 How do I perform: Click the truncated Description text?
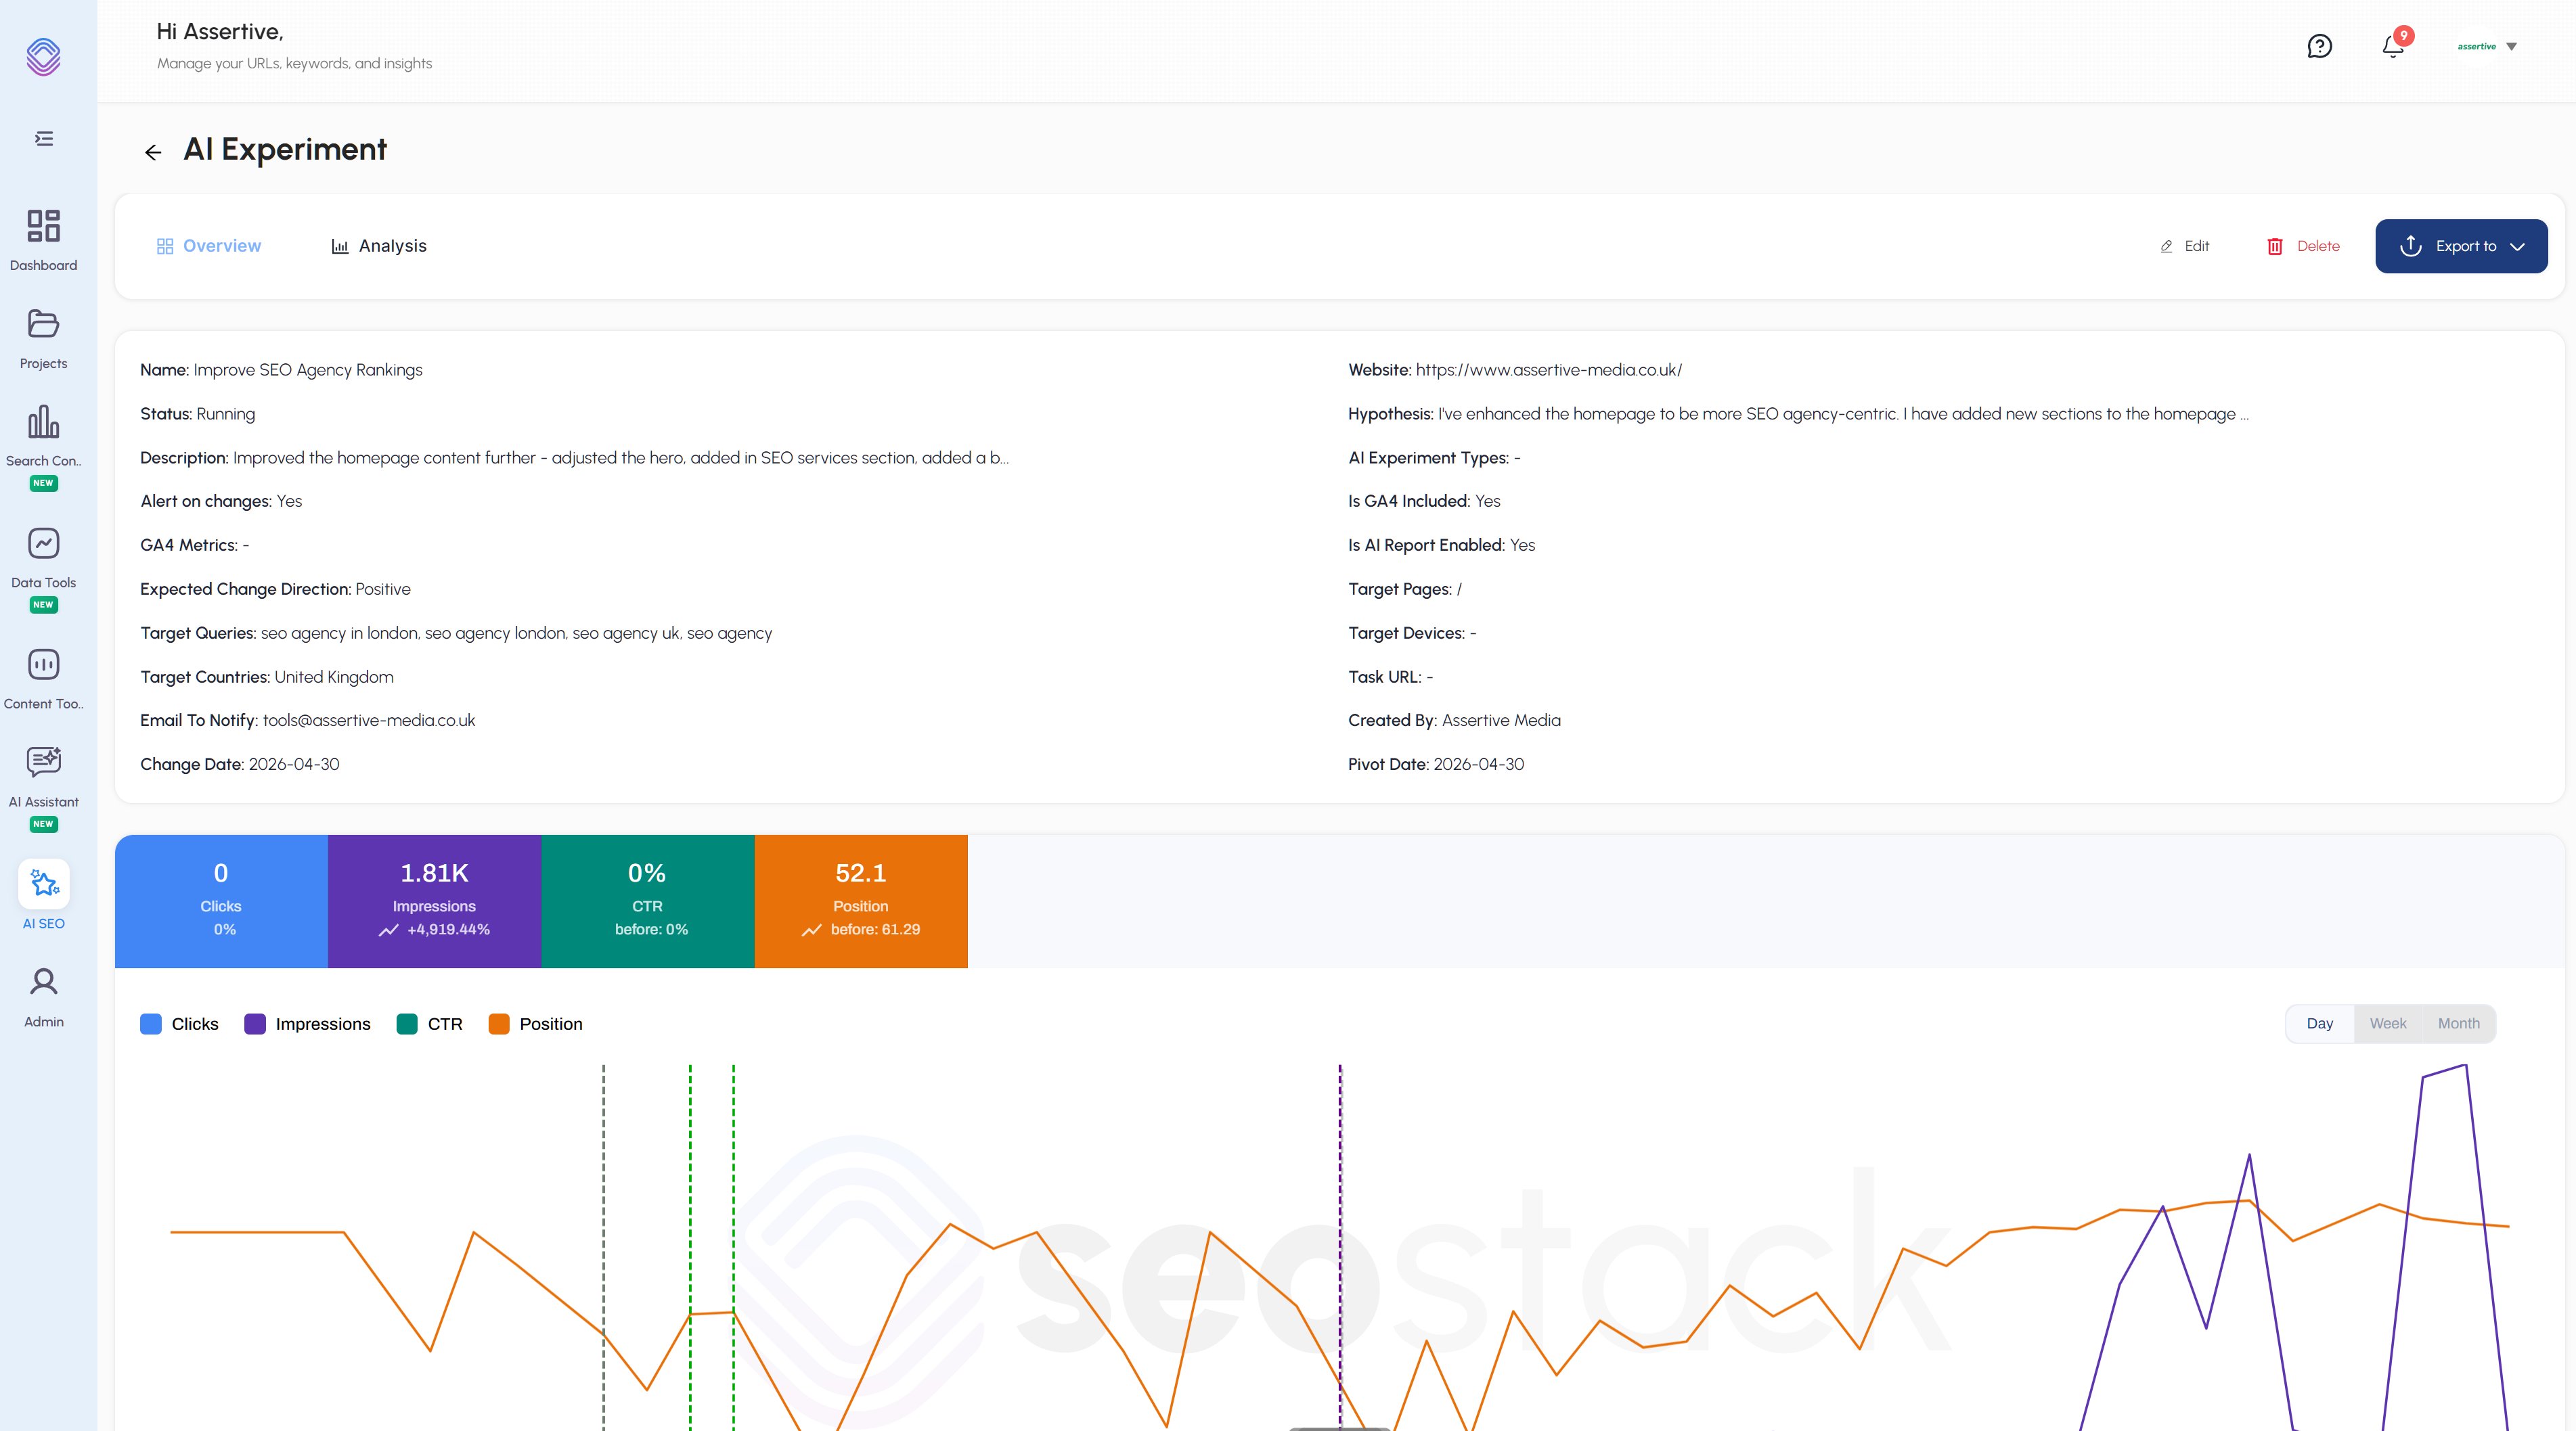620,458
